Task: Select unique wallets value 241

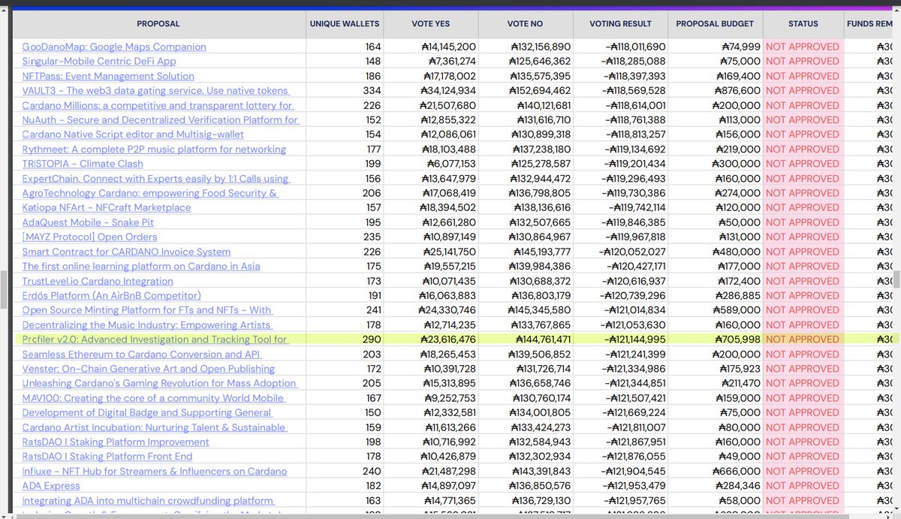Action: click(371, 310)
